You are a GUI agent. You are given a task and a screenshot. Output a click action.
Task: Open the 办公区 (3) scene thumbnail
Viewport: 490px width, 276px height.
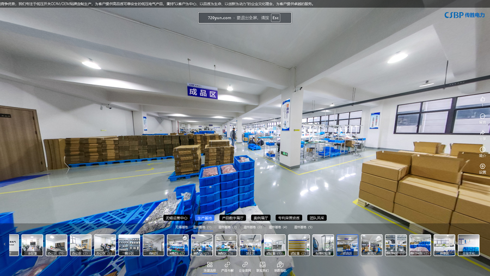105,245
